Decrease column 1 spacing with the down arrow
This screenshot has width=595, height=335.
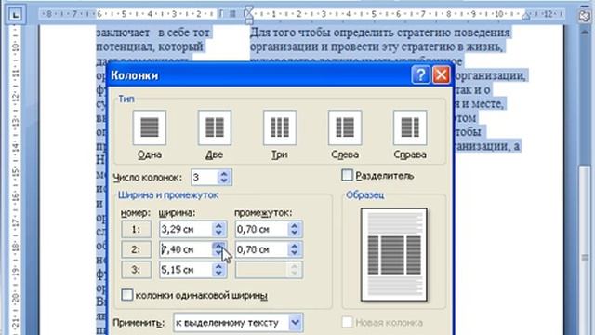pos(295,233)
